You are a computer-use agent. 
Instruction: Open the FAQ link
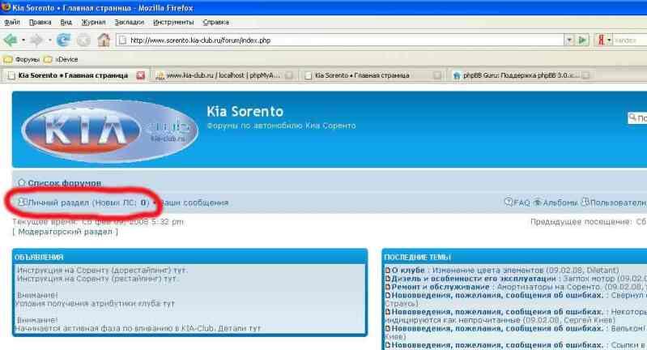pos(521,203)
